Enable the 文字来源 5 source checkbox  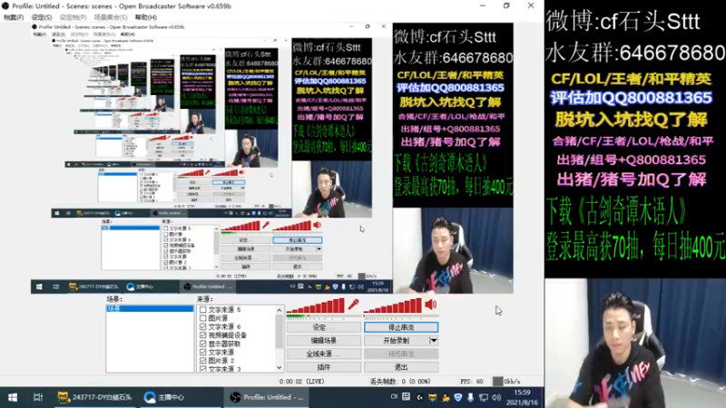point(202,309)
